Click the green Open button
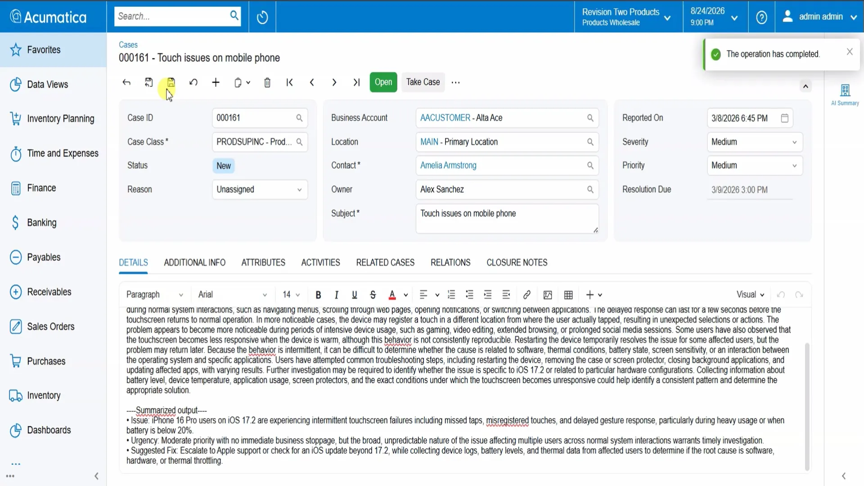 383,82
